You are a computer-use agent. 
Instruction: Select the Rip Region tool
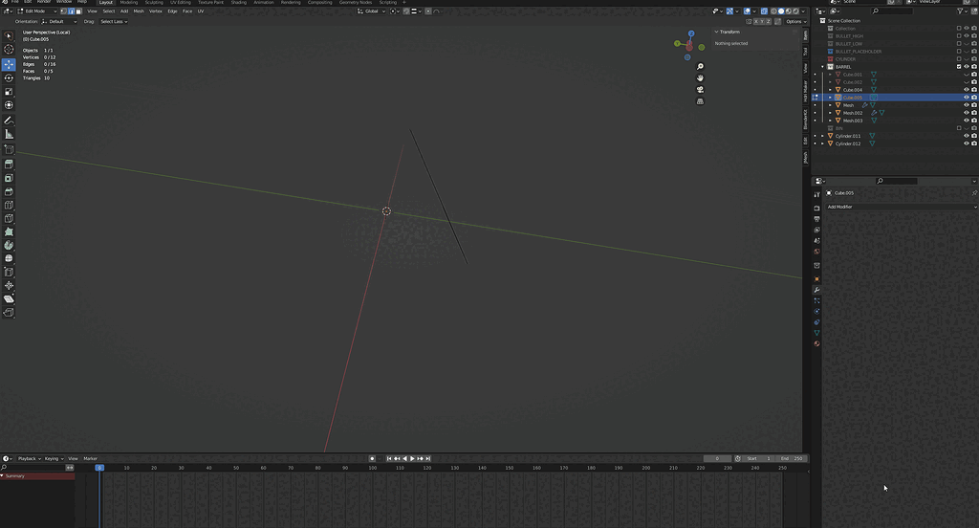click(9, 313)
